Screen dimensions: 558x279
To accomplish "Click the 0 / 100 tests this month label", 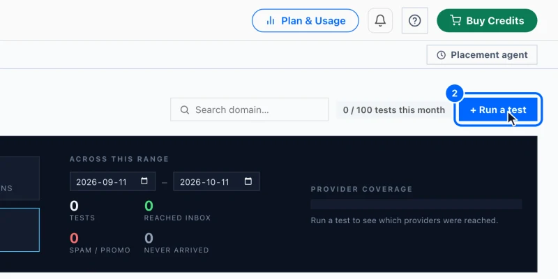I will 393,110.
